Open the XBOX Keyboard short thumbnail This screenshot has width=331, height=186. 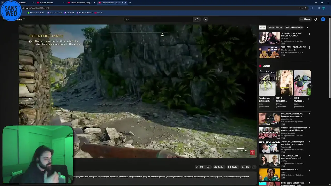point(302,83)
